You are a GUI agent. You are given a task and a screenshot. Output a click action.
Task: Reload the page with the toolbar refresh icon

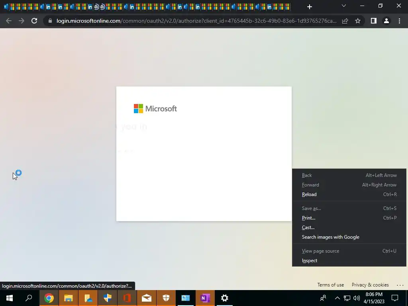point(34,21)
